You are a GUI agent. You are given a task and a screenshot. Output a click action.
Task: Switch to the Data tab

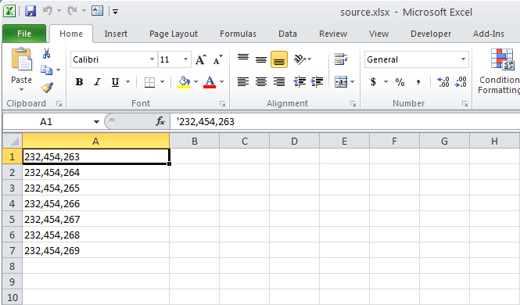pyautogui.click(x=288, y=34)
